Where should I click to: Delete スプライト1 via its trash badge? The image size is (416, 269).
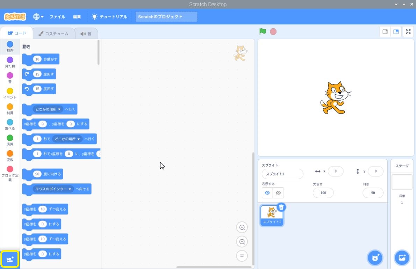(x=281, y=207)
